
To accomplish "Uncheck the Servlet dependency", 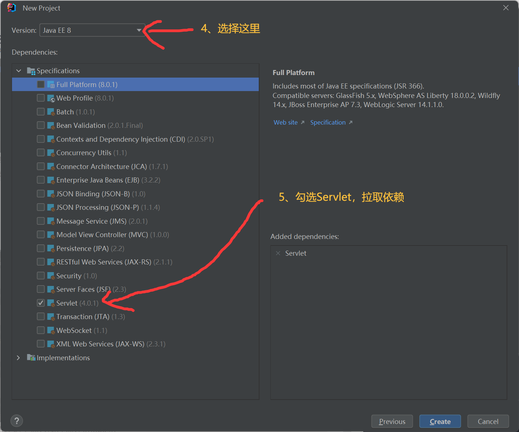I will tap(41, 303).
